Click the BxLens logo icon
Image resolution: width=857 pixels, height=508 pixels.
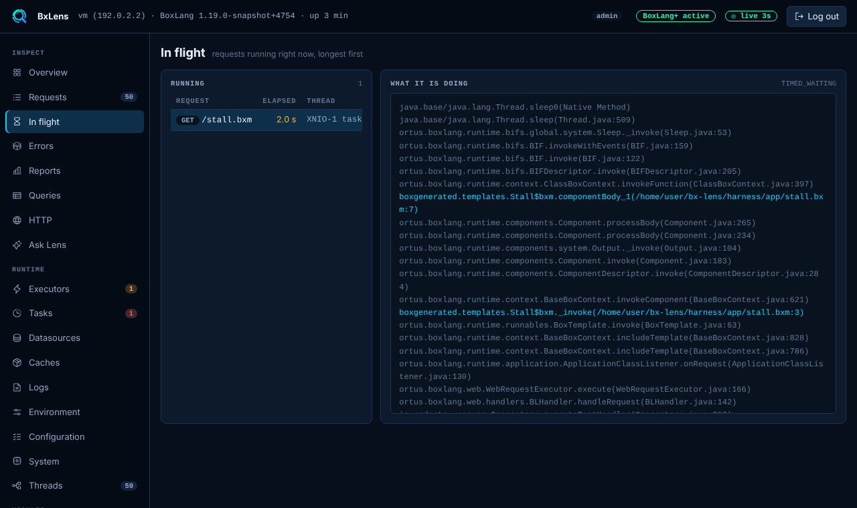19,16
